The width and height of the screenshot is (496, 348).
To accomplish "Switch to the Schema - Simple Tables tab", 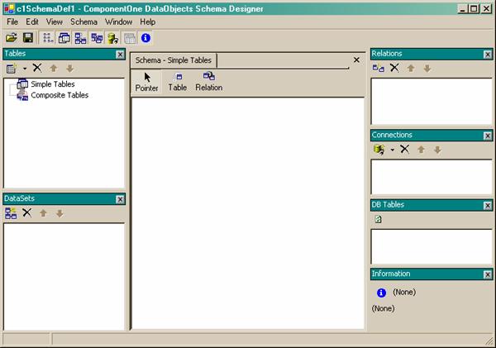I will tap(174, 60).
